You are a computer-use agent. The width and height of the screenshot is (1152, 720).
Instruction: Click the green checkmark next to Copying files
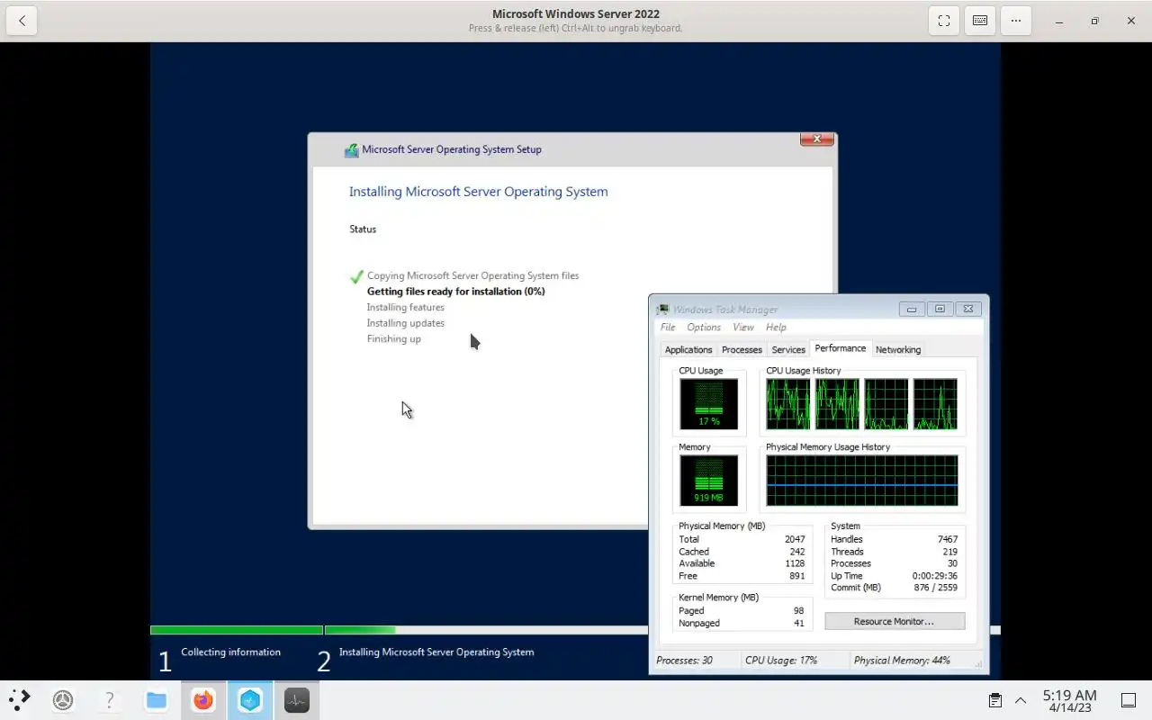tap(356, 276)
